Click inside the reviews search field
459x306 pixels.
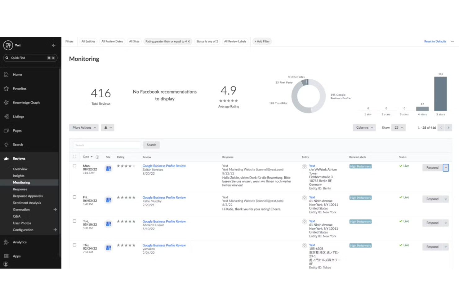(x=107, y=145)
